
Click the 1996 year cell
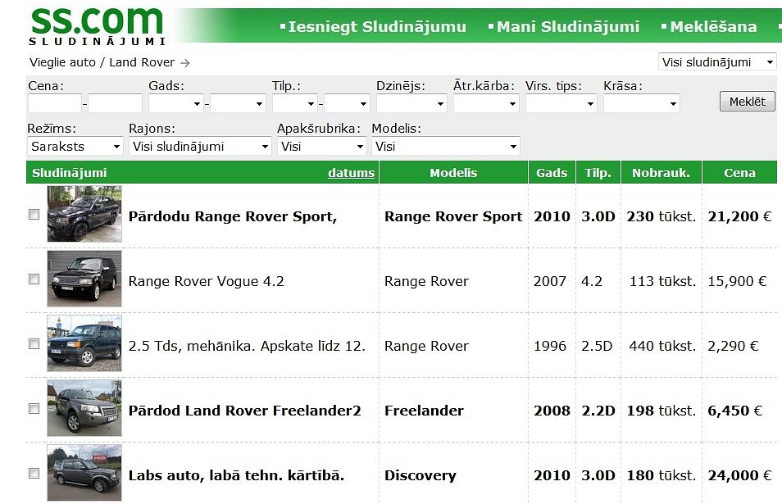click(x=550, y=346)
